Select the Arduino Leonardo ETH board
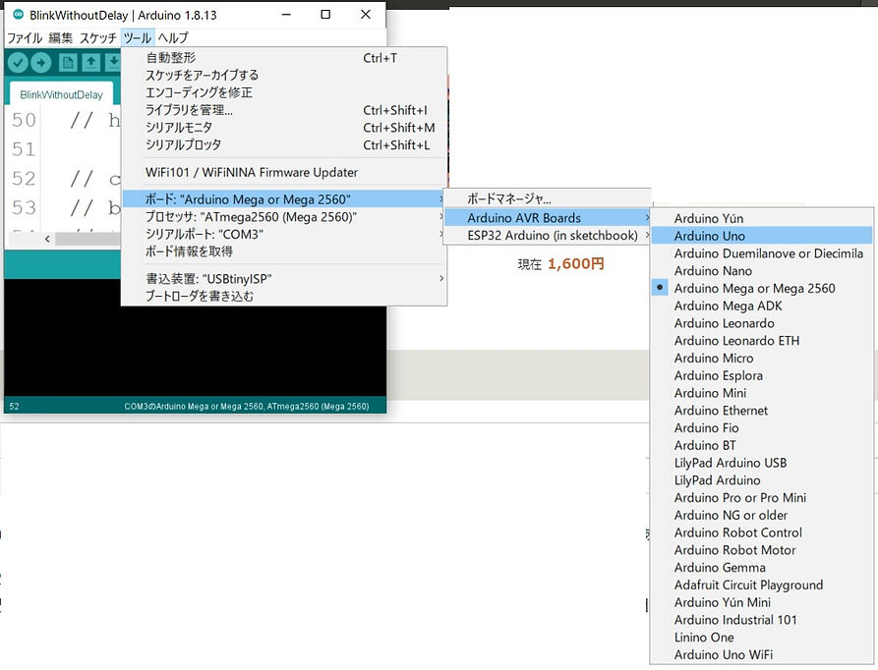Image resolution: width=878 pixels, height=670 pixels. [762, 341]
